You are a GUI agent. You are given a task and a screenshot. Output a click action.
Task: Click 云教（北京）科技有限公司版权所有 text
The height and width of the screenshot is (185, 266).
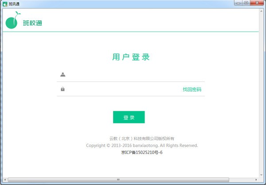click(x=142, y=138)
